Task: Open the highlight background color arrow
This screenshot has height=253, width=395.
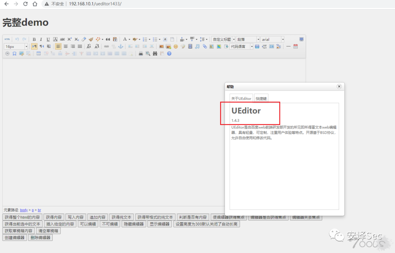Action: point(139,39)
